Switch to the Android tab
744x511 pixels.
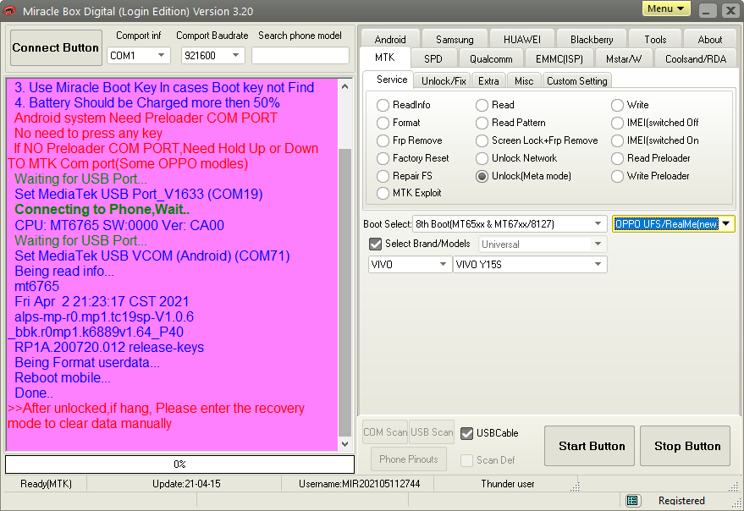(x=390, y=40)
